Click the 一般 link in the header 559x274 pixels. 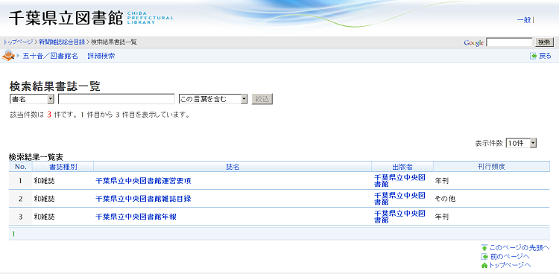point(524,20)
